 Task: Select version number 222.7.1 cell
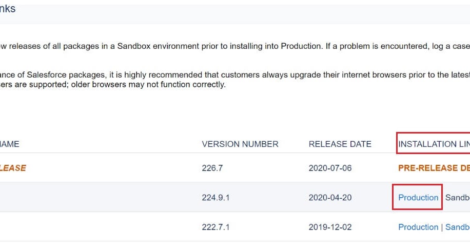216,227
